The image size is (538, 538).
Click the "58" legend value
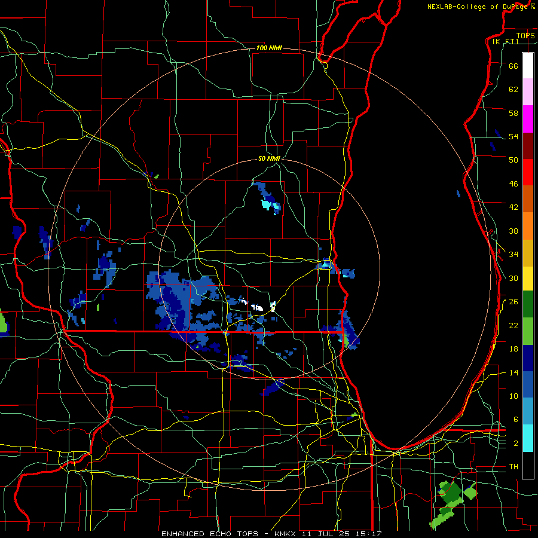click(513, 113)
